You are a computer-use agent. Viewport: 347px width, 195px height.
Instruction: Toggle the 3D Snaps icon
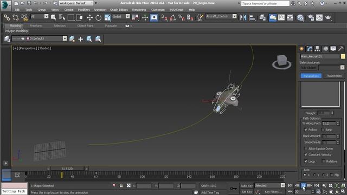164,17
